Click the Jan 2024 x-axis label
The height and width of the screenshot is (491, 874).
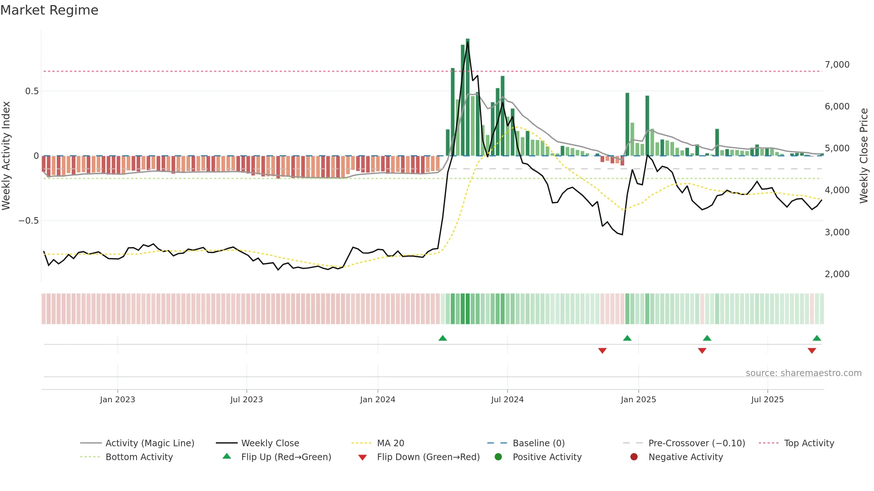(x=378, y=399)
